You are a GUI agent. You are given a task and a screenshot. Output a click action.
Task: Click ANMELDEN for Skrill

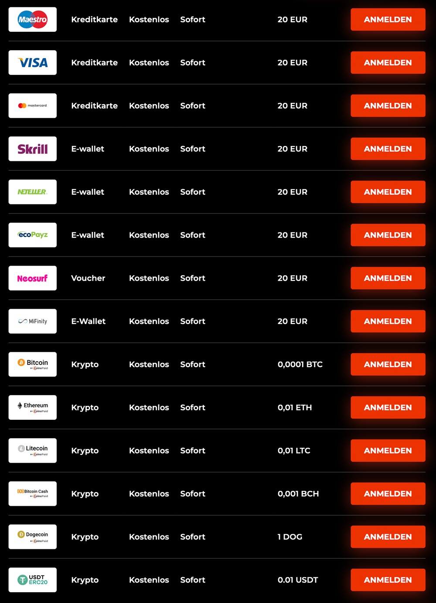(x=388, y=149)
